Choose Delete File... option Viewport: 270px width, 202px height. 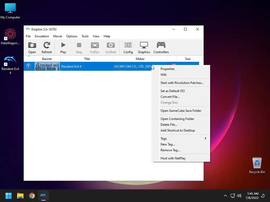pyautogui.click(x=181, y=124)
